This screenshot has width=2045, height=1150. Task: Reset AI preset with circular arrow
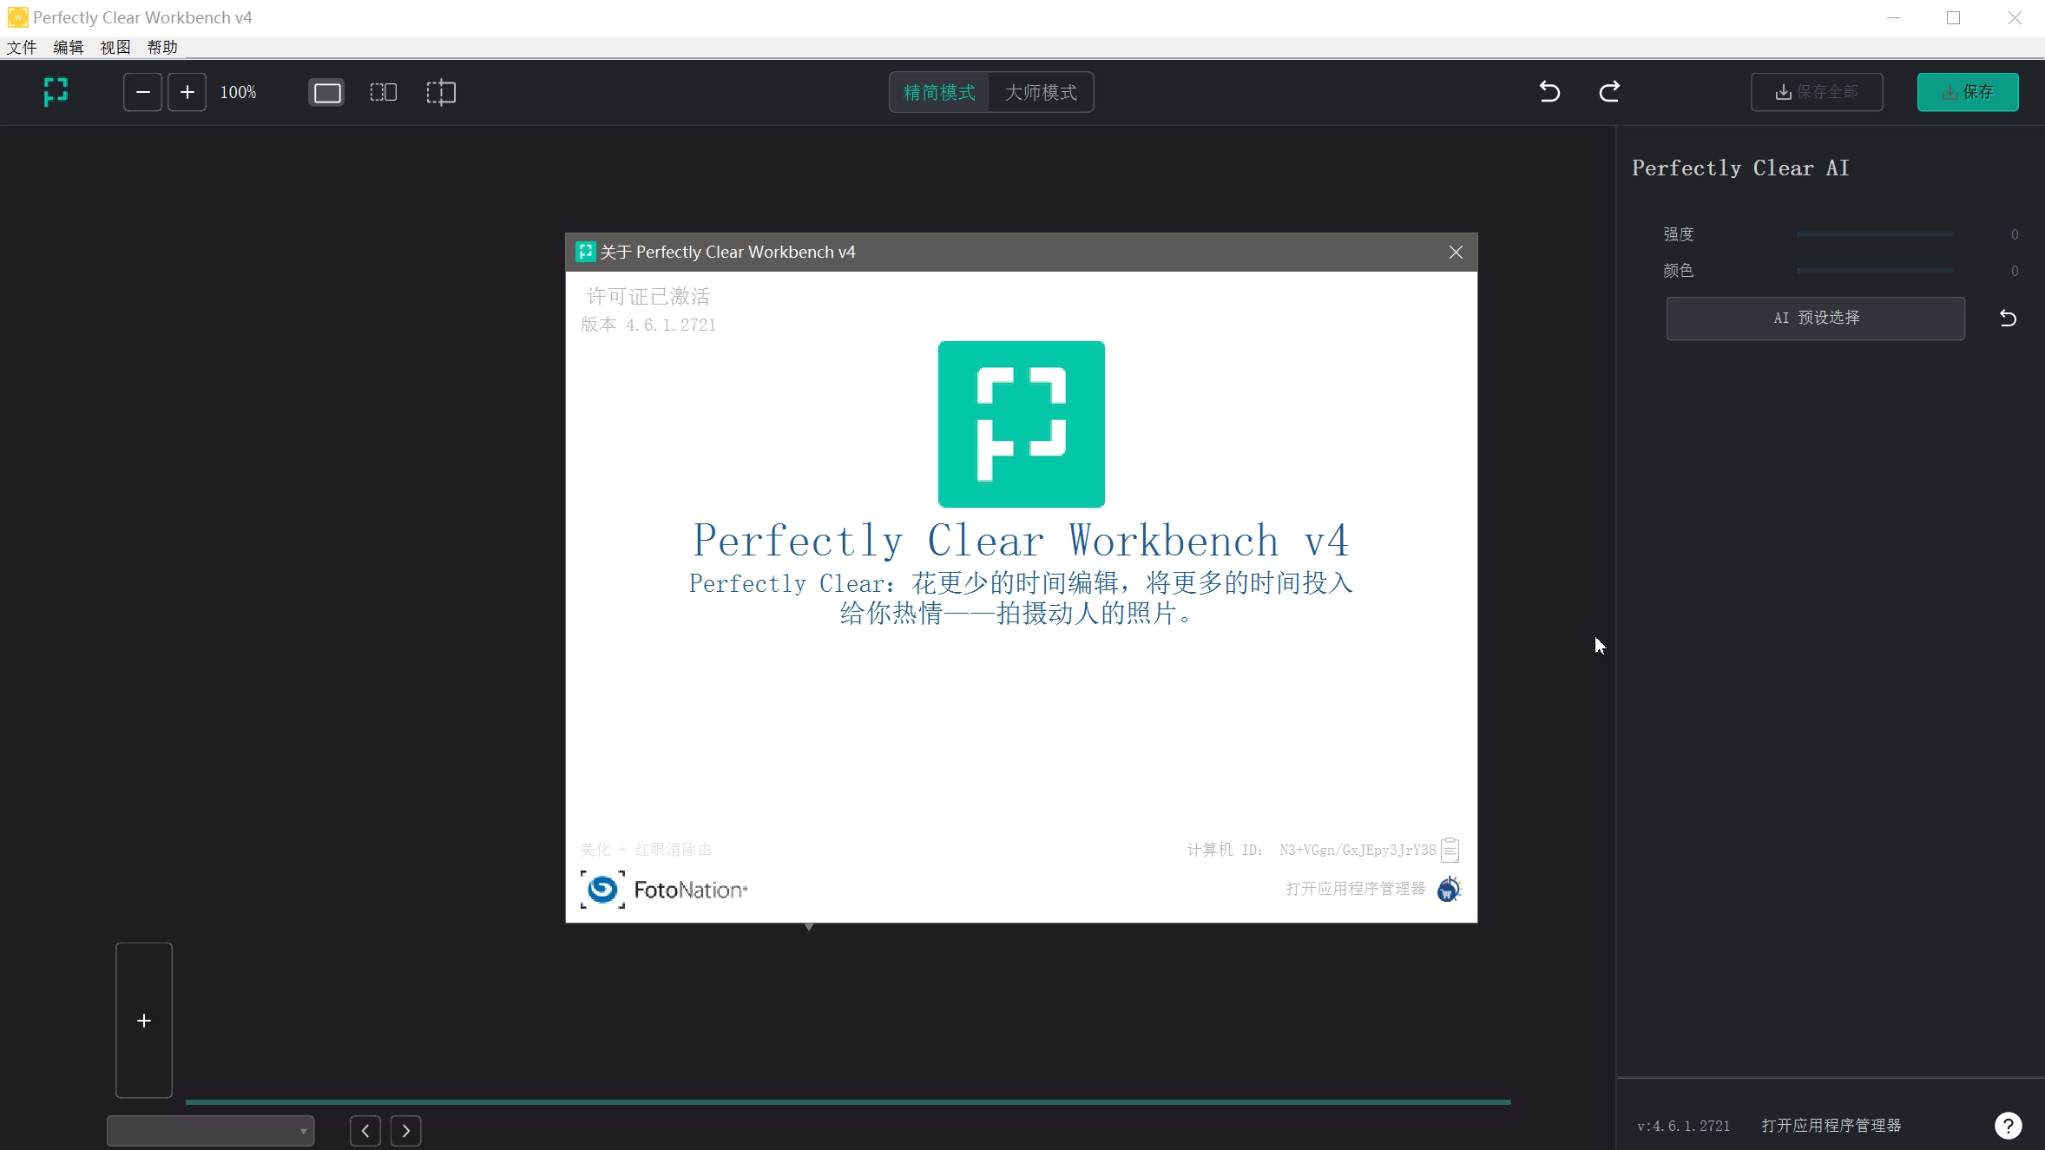[2008, 319]
